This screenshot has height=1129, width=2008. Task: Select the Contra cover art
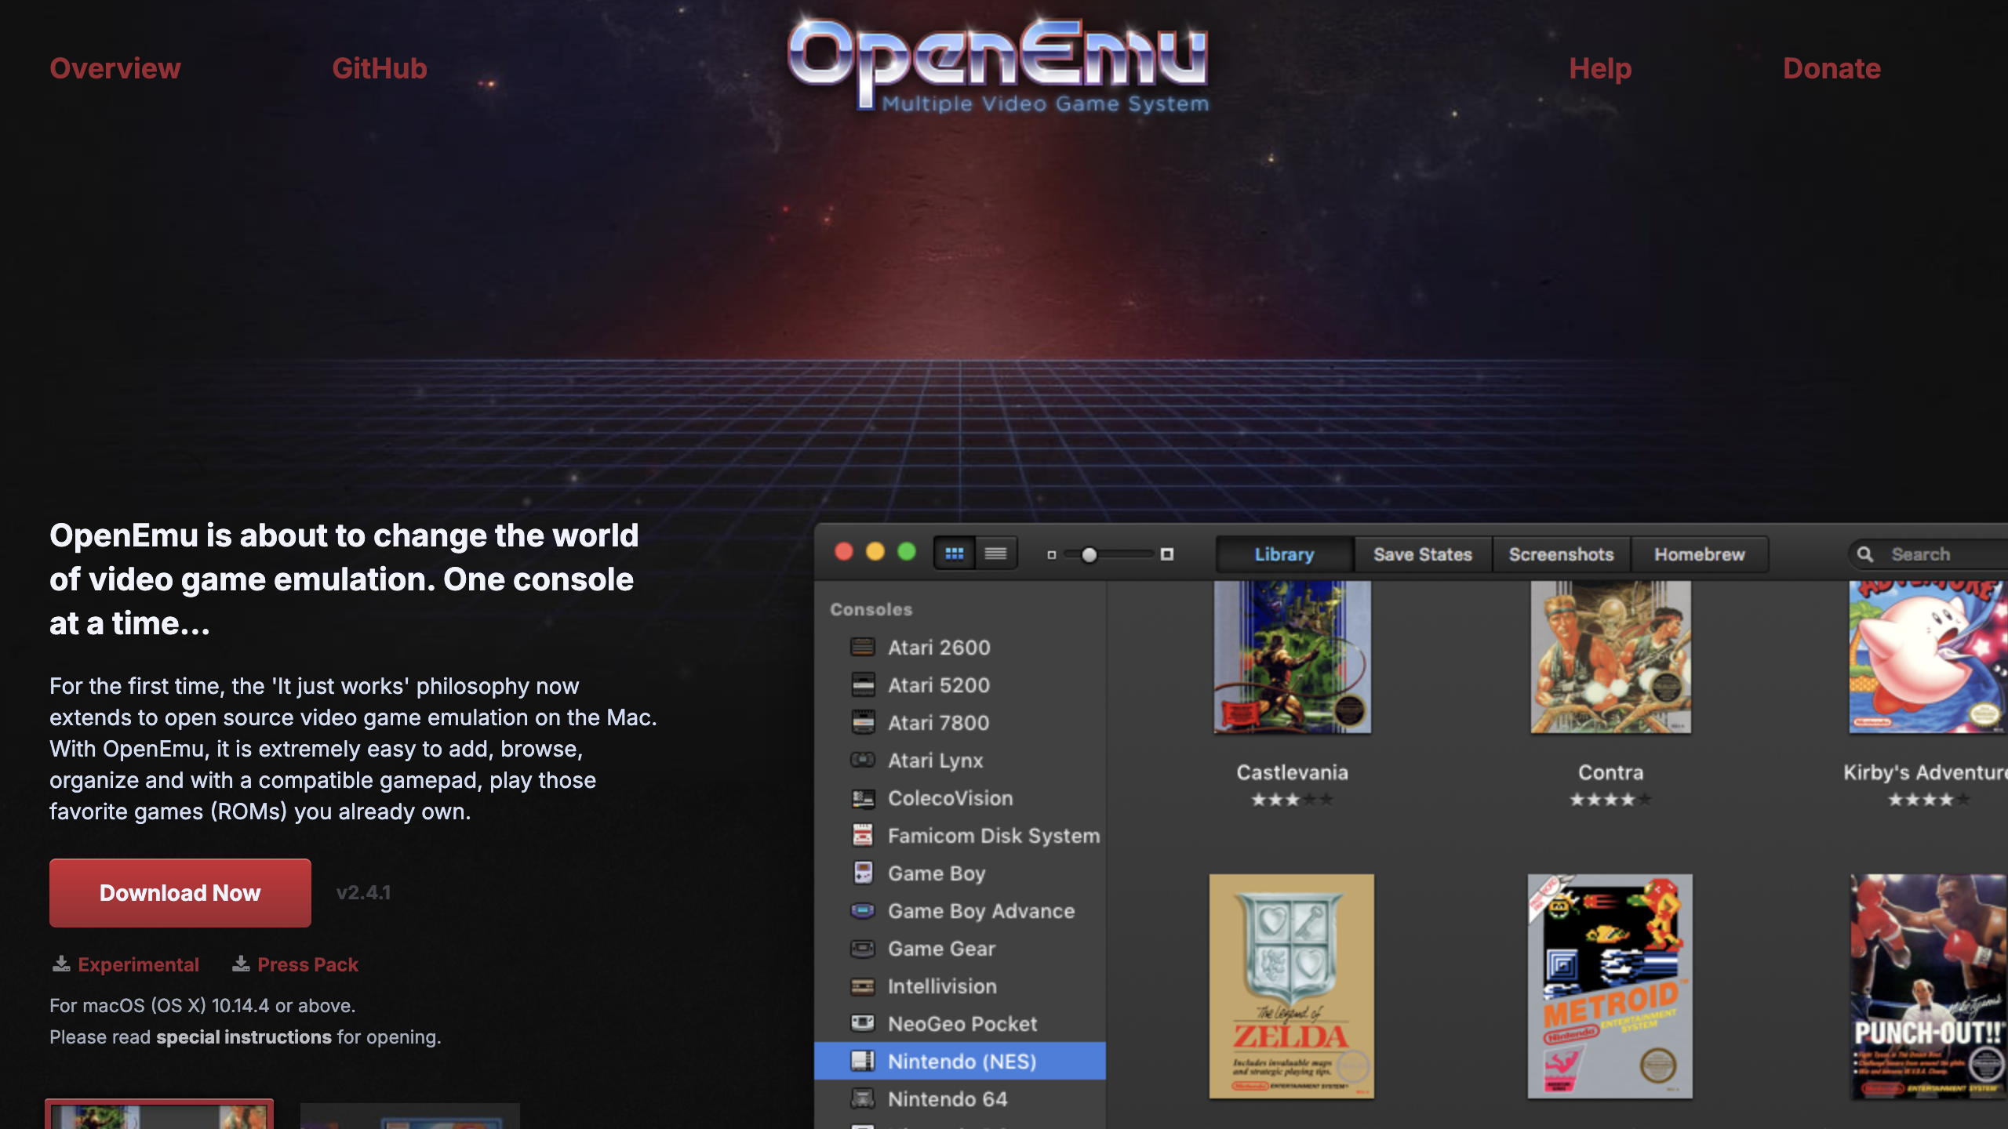coord(1610,657)
